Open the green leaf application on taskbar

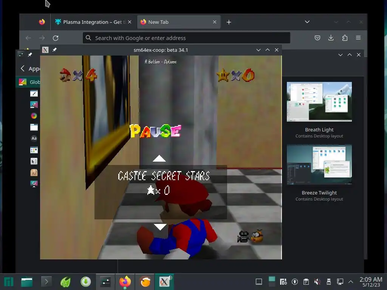[66, 282]
